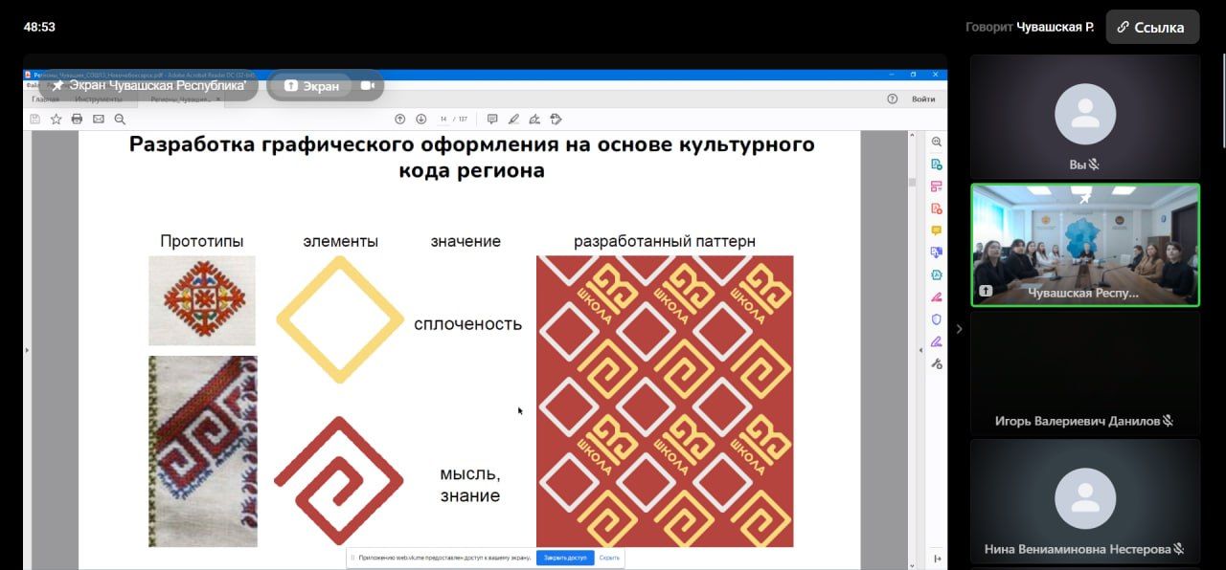Click pink Redact pen icon in right panel
This screenshot has height=570, width=1226.
pos(937,296)
